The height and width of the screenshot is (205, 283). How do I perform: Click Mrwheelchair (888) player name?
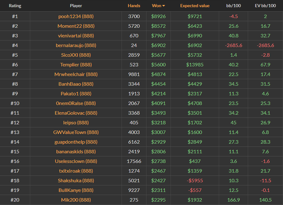tap(76, 74)
